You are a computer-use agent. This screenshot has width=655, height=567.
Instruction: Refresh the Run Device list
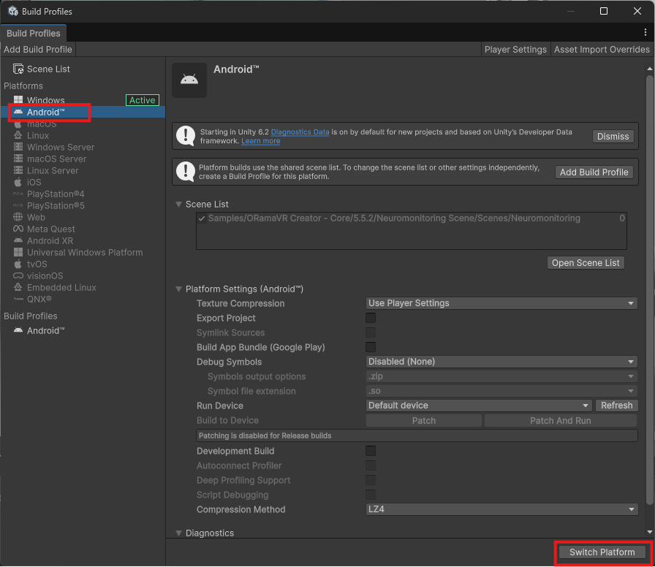[616, 406]
